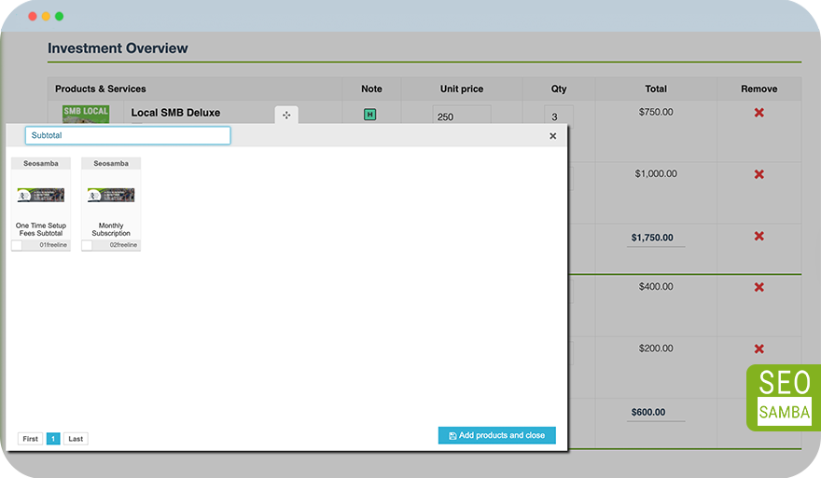Click the Subtotal search field
Viewport: 821px width, 478px height.
pyautogui.click(x=128, y=135)
